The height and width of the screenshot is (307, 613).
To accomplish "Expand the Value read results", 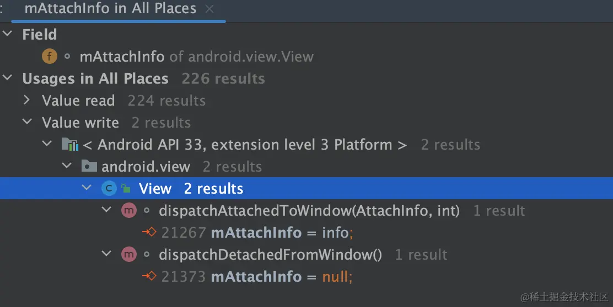I will click(27, 100).
